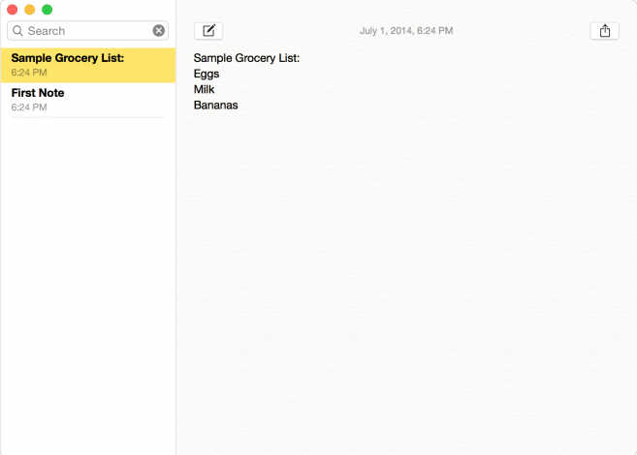Click the note date July 1, 2014
The image size is (637, 455).
pos(406,31)
